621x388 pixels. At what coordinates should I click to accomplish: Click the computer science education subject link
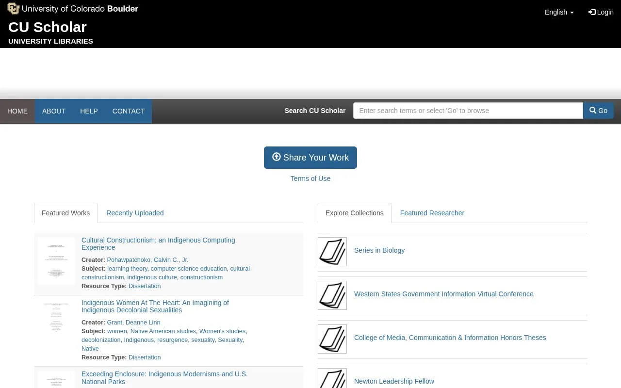click(189, 269)
